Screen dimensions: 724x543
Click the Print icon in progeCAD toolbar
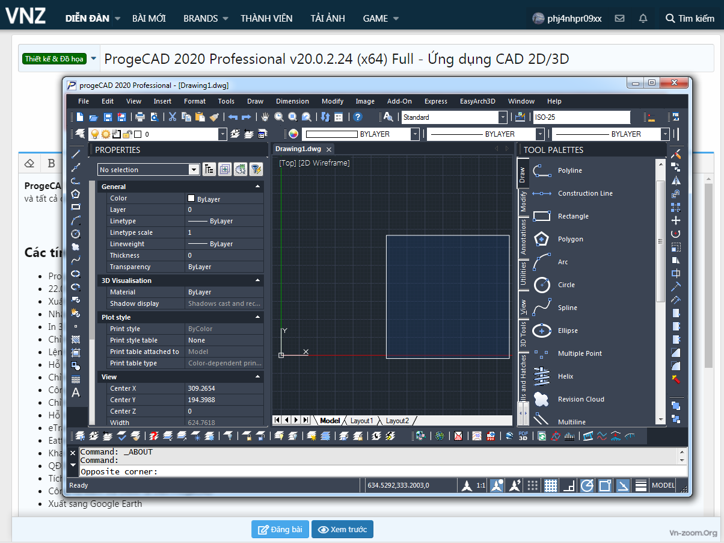[140, 117]
